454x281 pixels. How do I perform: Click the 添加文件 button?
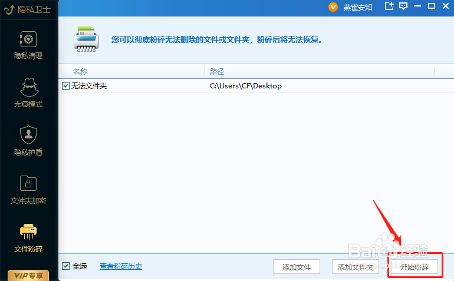coord(296,266)
